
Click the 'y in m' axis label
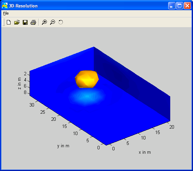pos(63,146)
